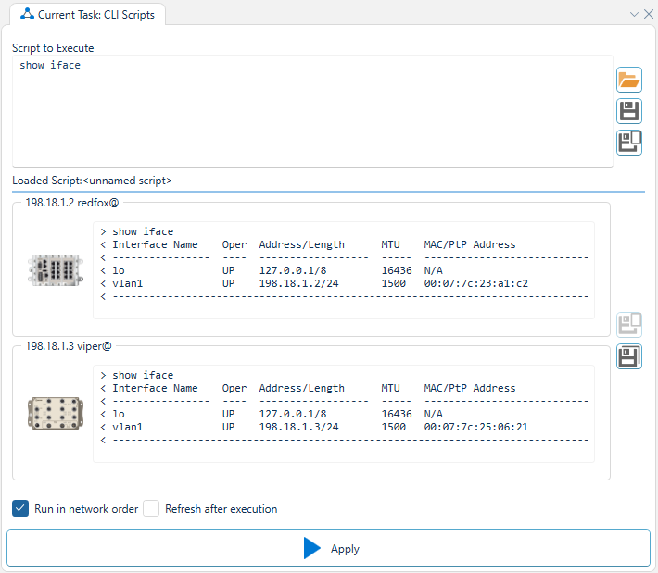
Task: Click MAC address 00:07:7c:25:06:21
Action: pos(475,427)
